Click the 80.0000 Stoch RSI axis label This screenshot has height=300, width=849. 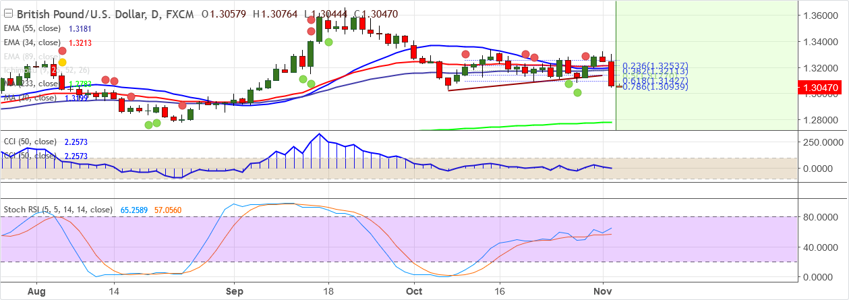click(821, 217)
